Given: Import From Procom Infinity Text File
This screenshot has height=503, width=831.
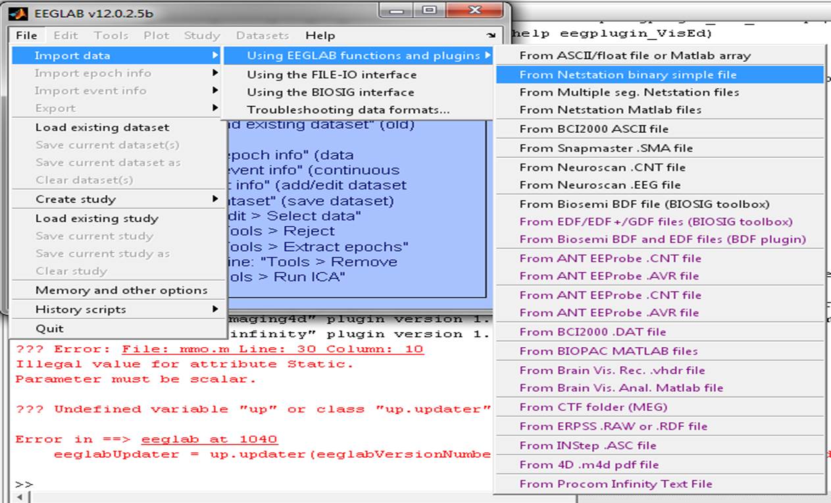Looking at the screenshot, I should [660, 483].
